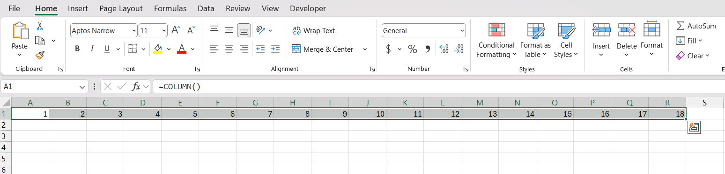The image size is (725, 174).
Task: Align text right
Action: [244, 49]
